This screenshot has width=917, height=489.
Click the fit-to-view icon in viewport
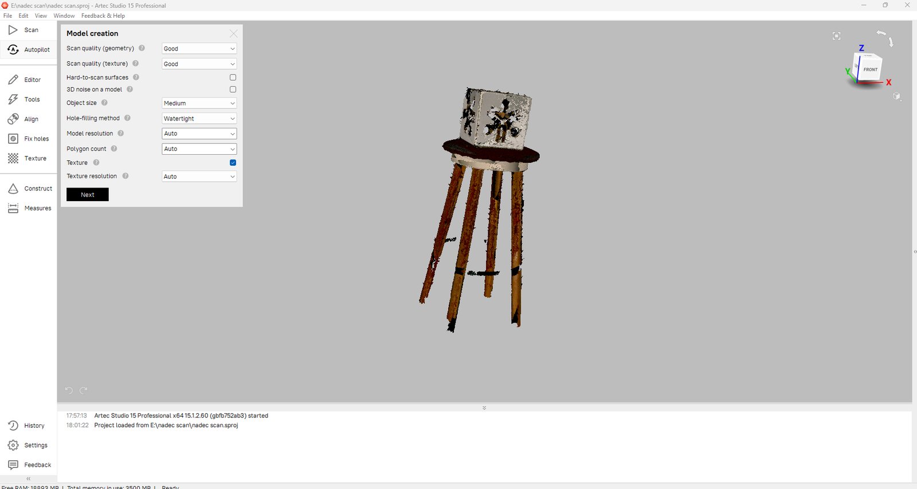pyautogui.click(x=837, y=36)
